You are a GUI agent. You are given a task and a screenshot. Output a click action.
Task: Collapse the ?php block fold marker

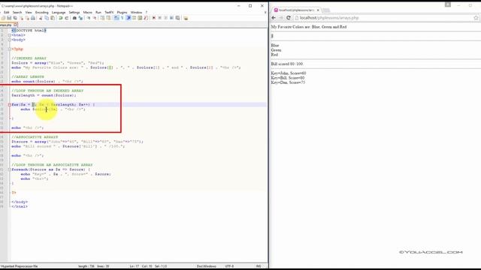10,49
